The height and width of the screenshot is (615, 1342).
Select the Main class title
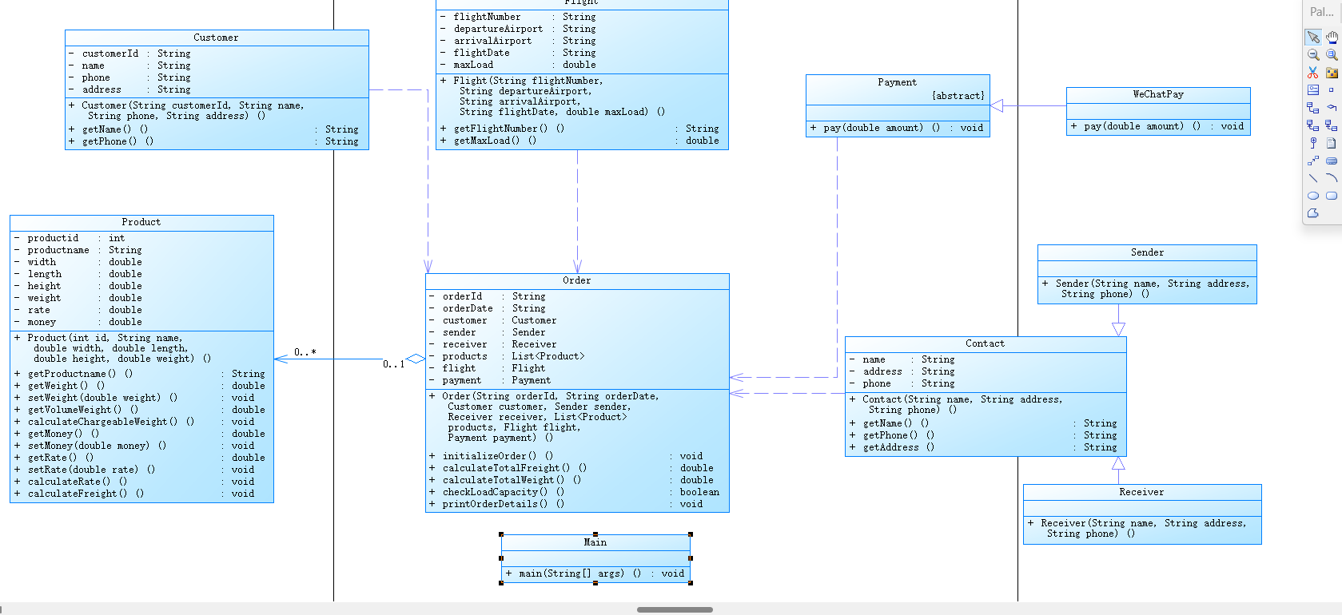pos(595,542)
